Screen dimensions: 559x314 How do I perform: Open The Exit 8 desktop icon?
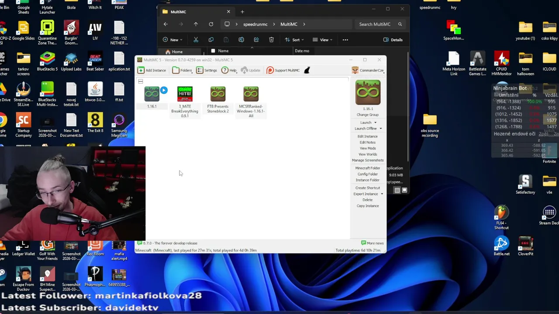pyautogui.click(x=95, y=123)
